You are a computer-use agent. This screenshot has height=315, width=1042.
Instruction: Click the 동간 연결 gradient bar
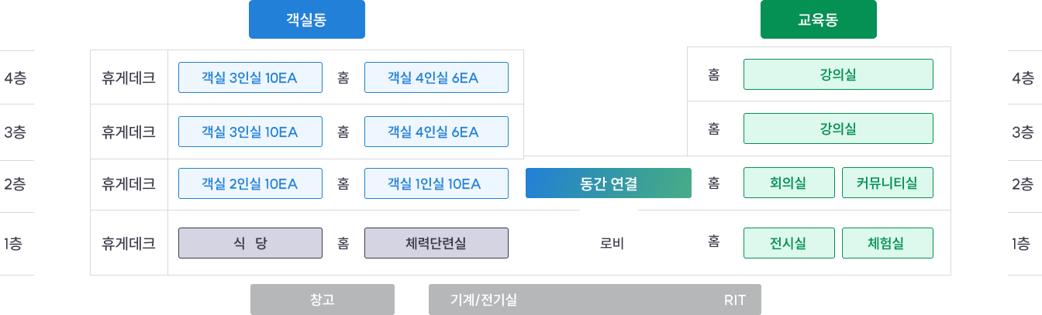[609, 183]
